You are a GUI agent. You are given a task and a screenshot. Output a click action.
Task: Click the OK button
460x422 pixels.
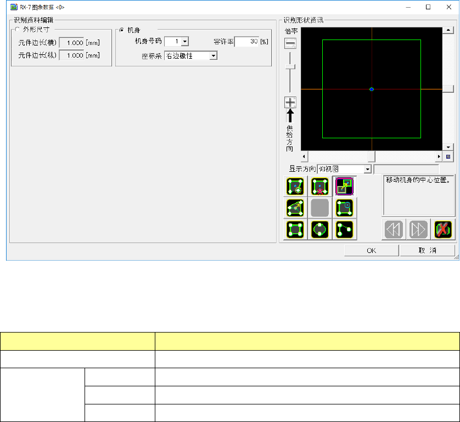tap(371, 250)
